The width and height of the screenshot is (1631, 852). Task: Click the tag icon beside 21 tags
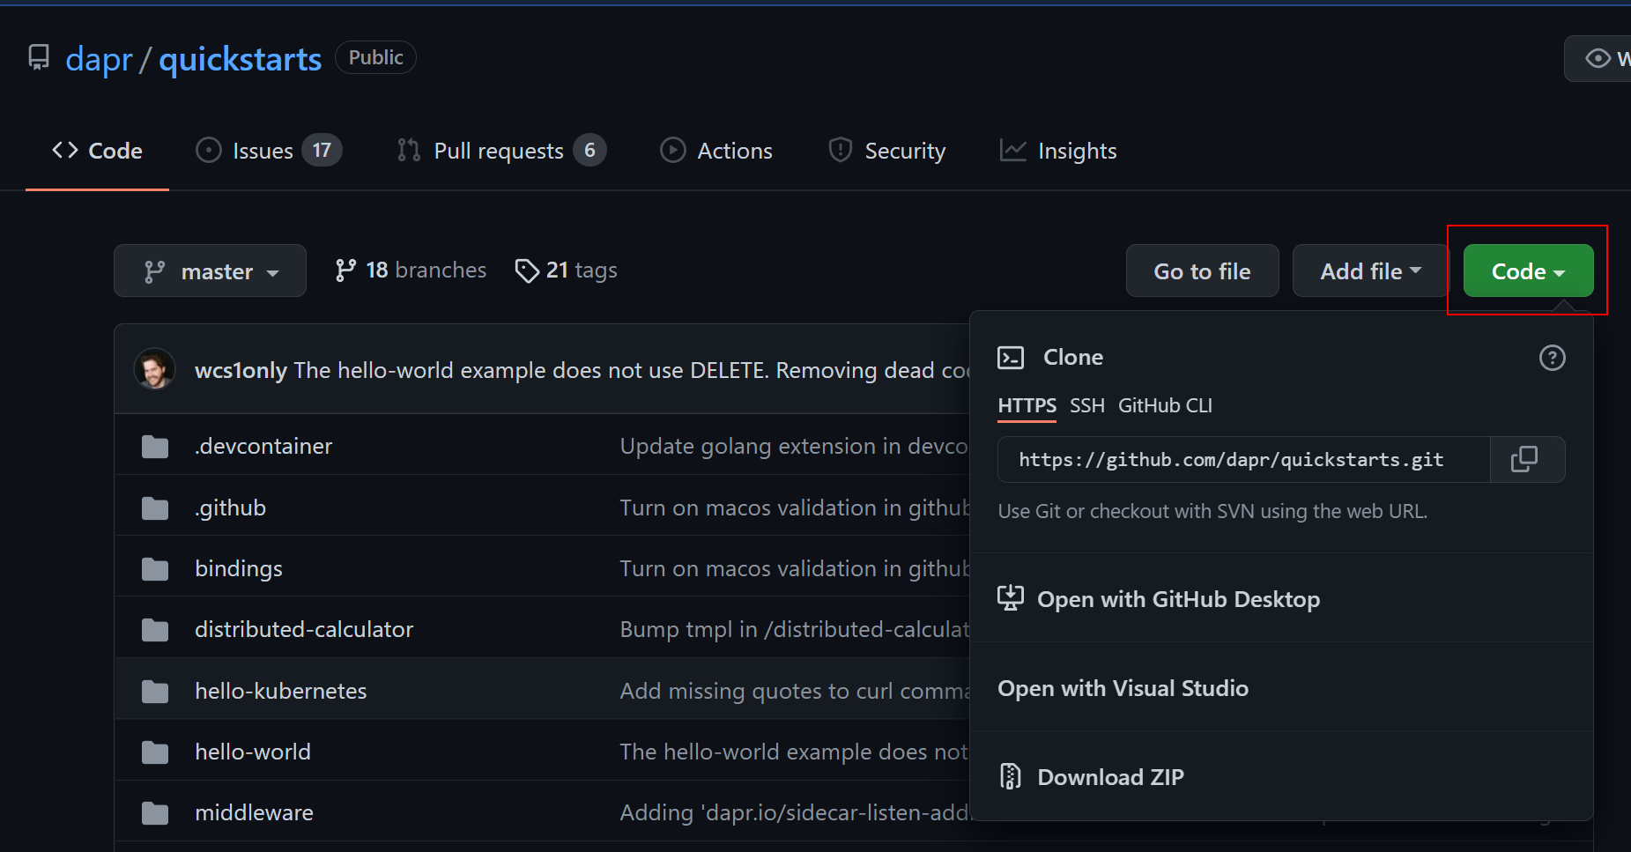(x=527, y=270)
